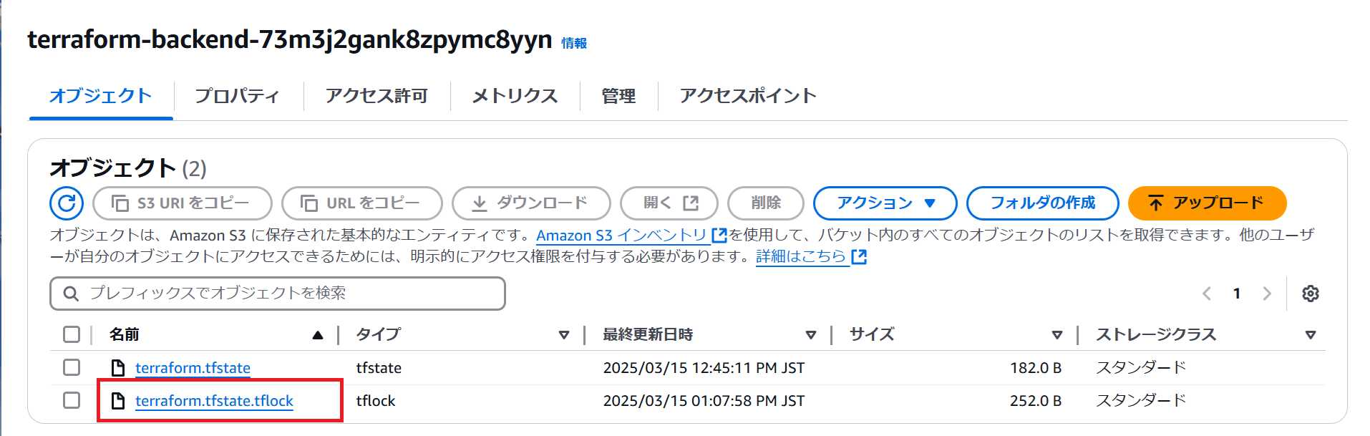Image resolution: width=1370 pixels, height=436 pixels.
Task: Open the terraform.tfstate.tflock object link
Action: (214, 401)
